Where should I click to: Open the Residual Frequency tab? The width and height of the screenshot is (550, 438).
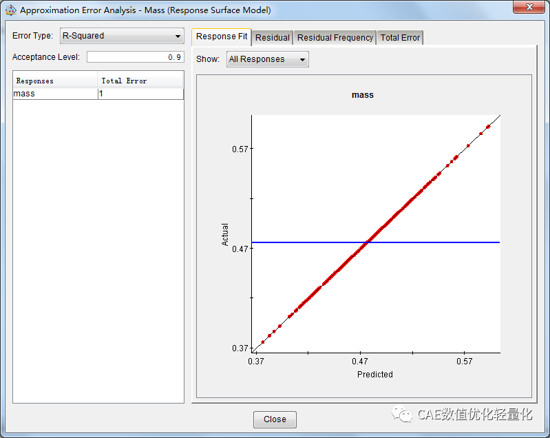click(x=335, y=38)
